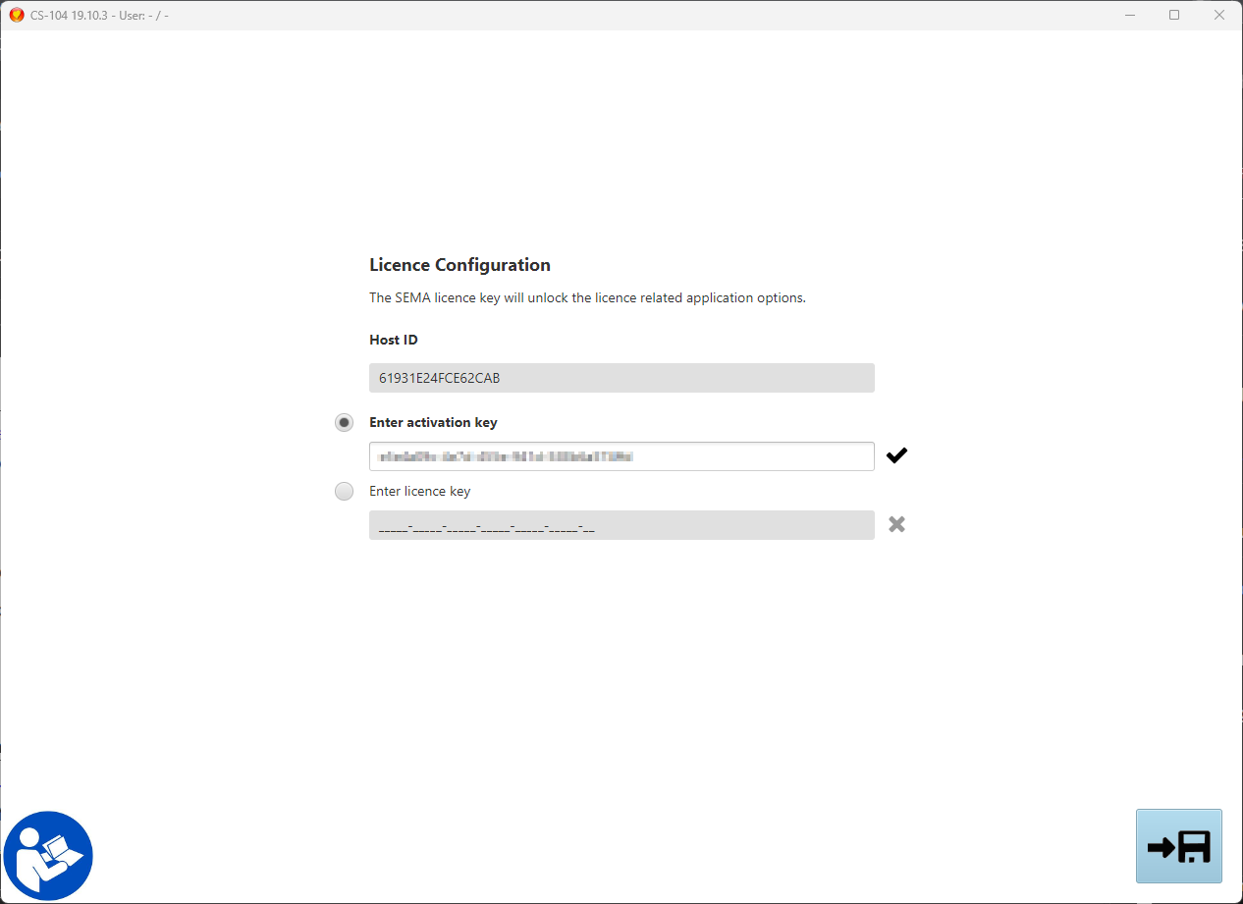Viewport: 1243px width, 904px height.
Task: Click into the licence key masked field
Action: [x=621, y=525]
